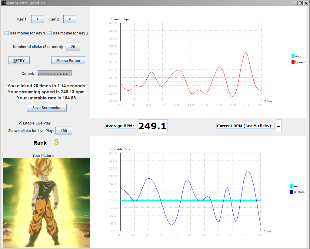Click the Key 2 'x' binding button
Image resolution: width=310 pixels, height=249 pixels.
70,19
